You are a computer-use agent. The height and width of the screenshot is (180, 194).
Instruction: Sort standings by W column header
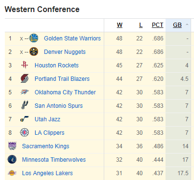click(x=120, y=25)
